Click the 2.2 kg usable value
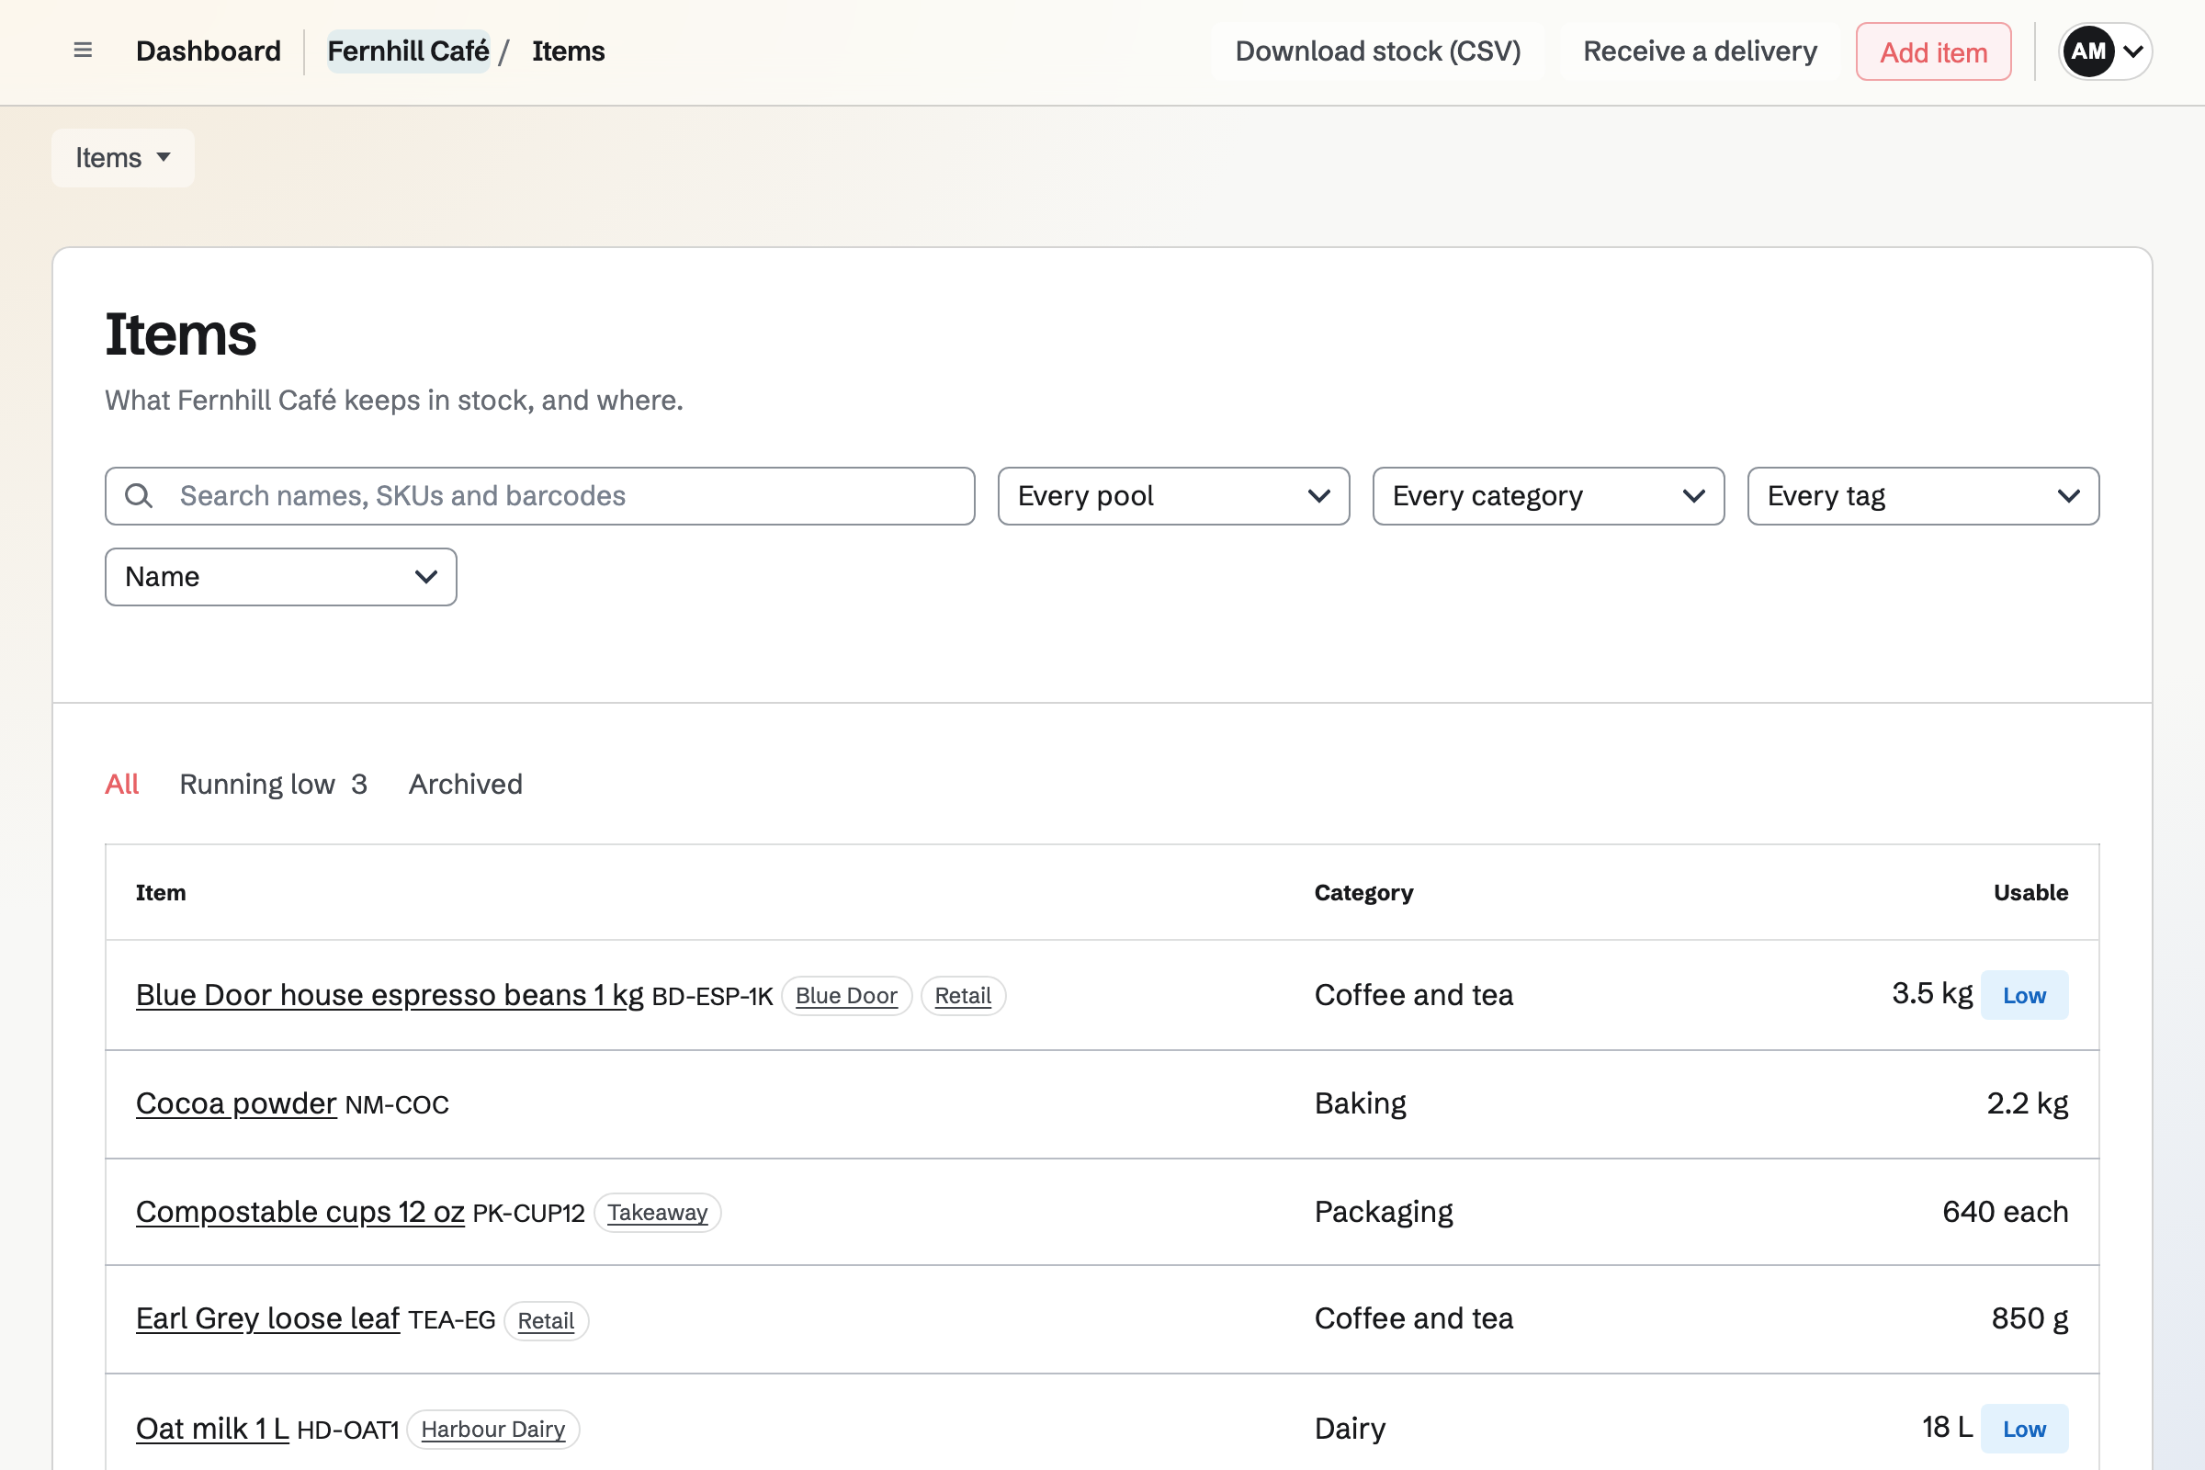The height and width of the screenshot is (1470, 2205). click(x=2028, y=1103)
